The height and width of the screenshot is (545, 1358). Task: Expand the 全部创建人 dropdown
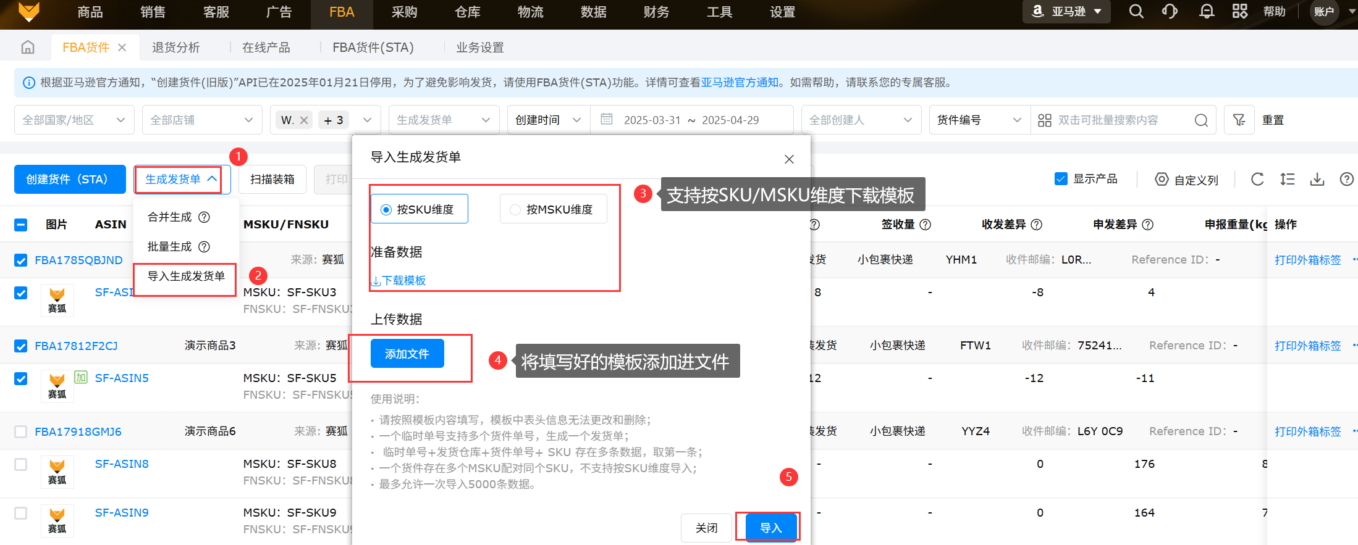[861, 120]
